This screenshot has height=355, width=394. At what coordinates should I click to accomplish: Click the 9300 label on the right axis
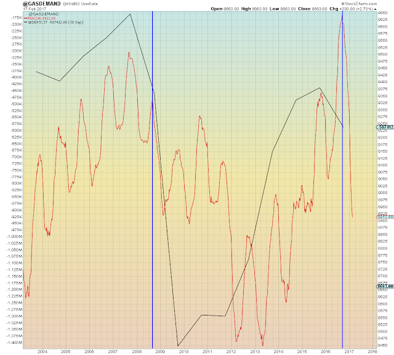pyautogui.click(x=382, y=110)
